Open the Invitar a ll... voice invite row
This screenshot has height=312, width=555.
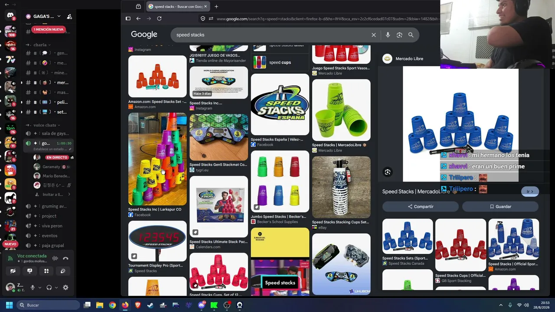pyautogui.click(x=52, y=195)
